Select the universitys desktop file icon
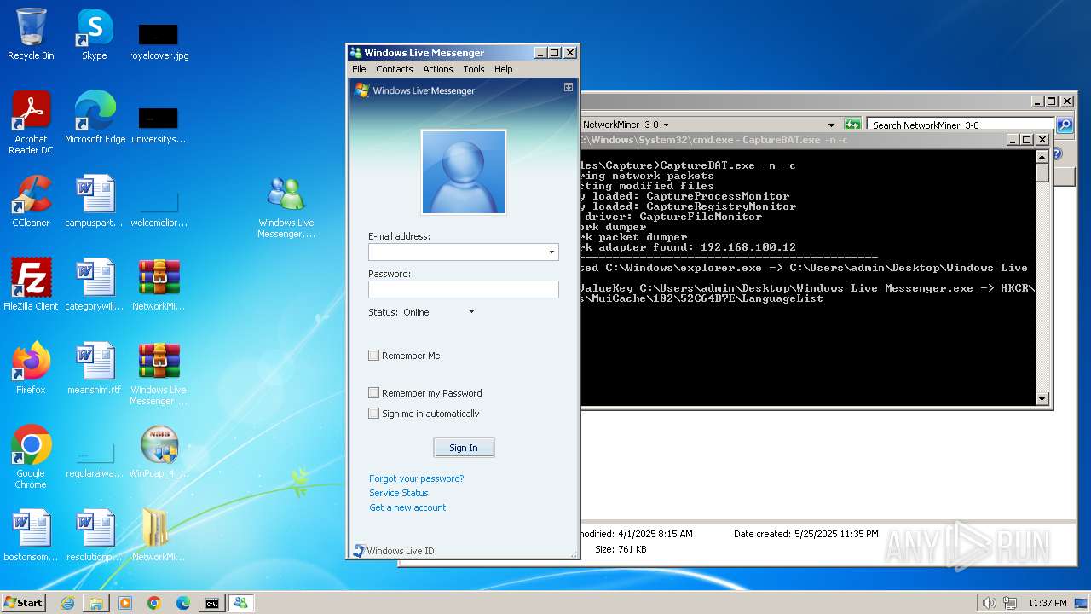 tap(159, 125)
